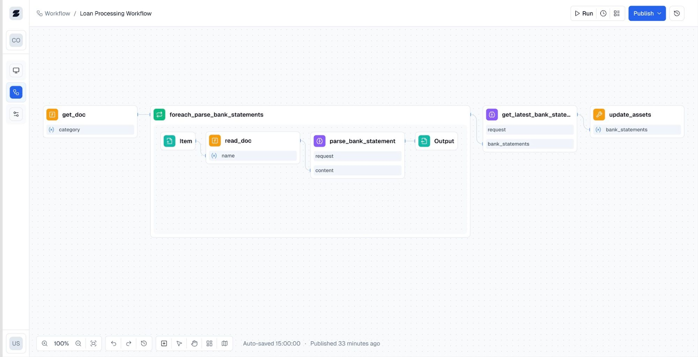Select the parse_bank_statement node
This screenshot has height=357, width=698.
pos(357,155)
